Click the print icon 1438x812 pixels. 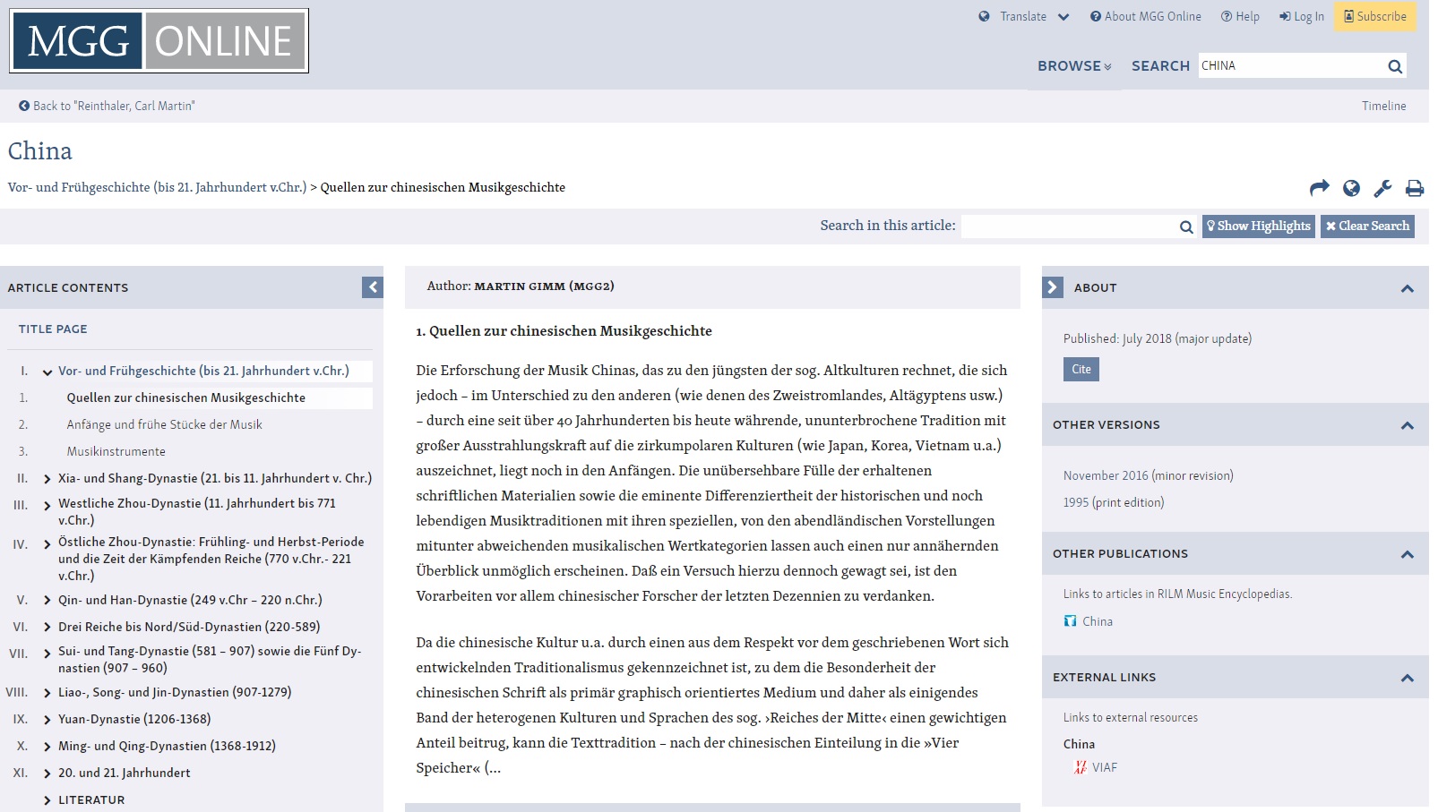click(x=1415, y=188)
